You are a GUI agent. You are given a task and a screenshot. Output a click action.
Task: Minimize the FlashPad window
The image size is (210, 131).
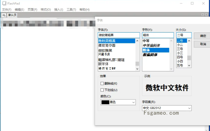click(x=181, y=3)
